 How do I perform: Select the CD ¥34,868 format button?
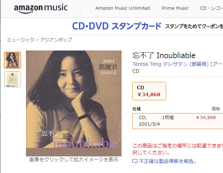pos(149,91)
